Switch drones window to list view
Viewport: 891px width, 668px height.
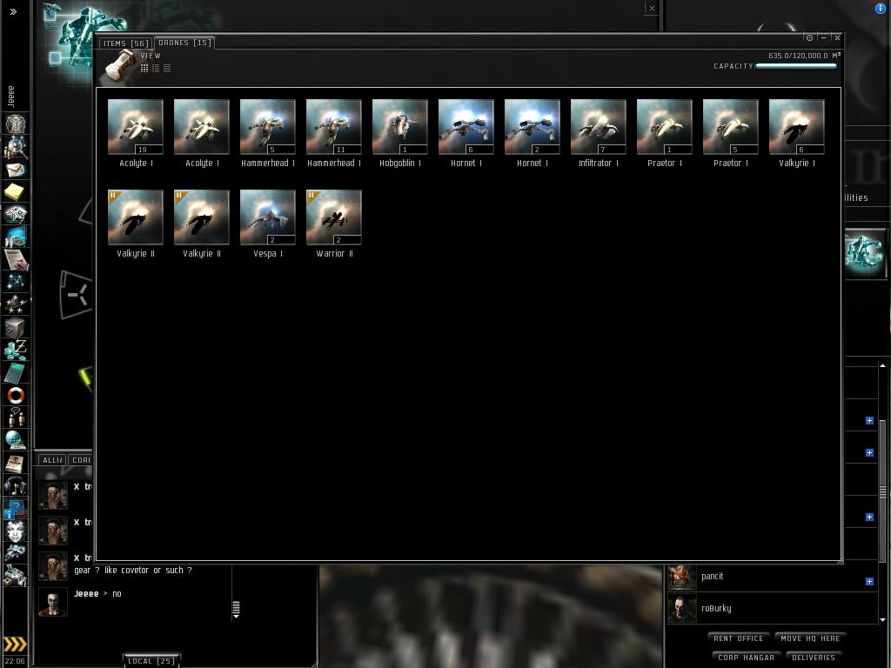coord(167,68)
